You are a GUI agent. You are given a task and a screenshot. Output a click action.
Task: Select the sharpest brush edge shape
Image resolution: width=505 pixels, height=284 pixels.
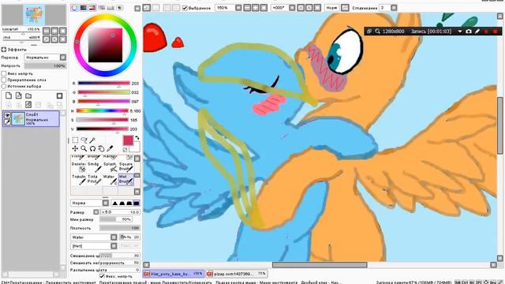click(115, 204)
